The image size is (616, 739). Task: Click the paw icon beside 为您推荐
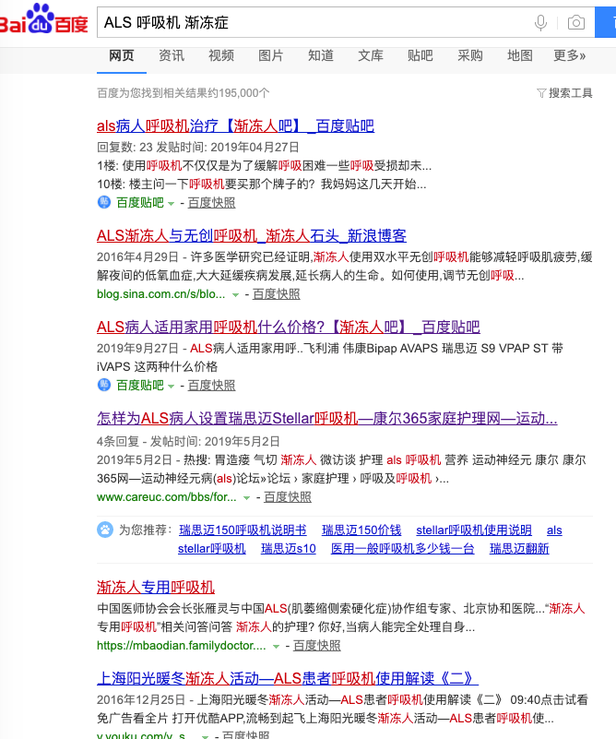point(105,530)
